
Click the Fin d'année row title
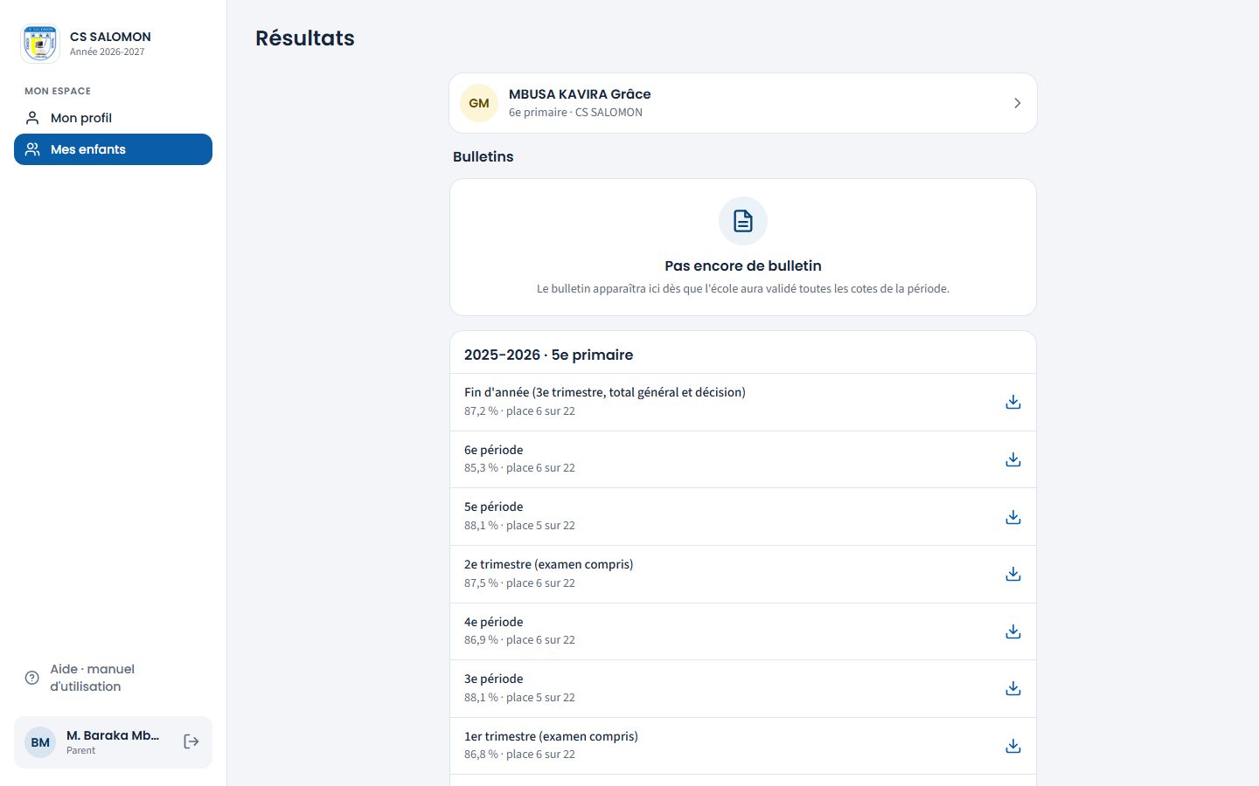tap(605, 392)
